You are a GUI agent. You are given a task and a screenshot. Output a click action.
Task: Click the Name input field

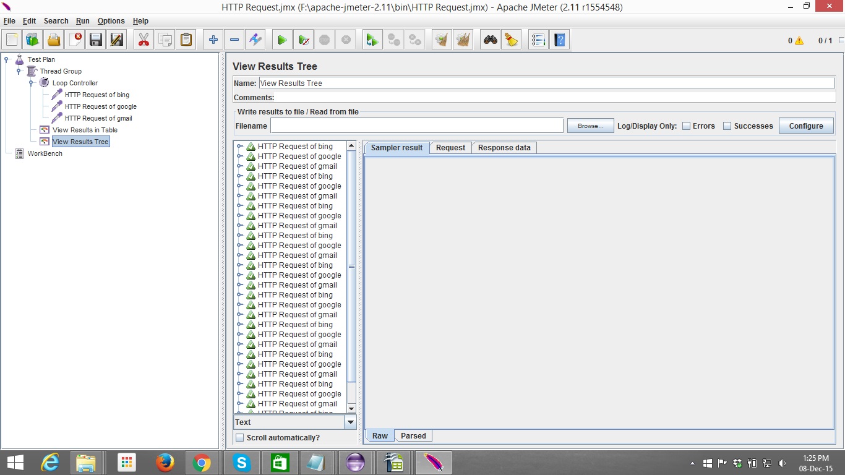pos(547,83)
